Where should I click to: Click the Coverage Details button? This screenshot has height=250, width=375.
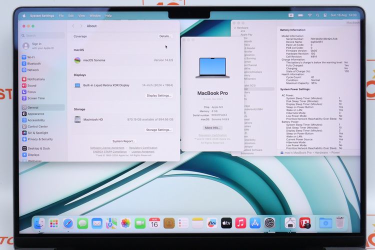[x=165, y=36]
